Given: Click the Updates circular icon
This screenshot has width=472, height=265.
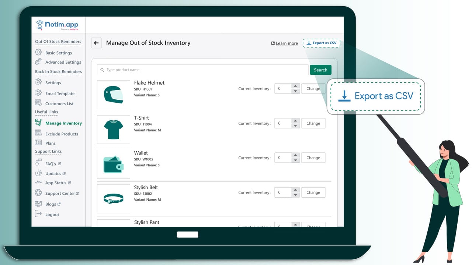Looking at the screenshot, I should tap(38, 173).
